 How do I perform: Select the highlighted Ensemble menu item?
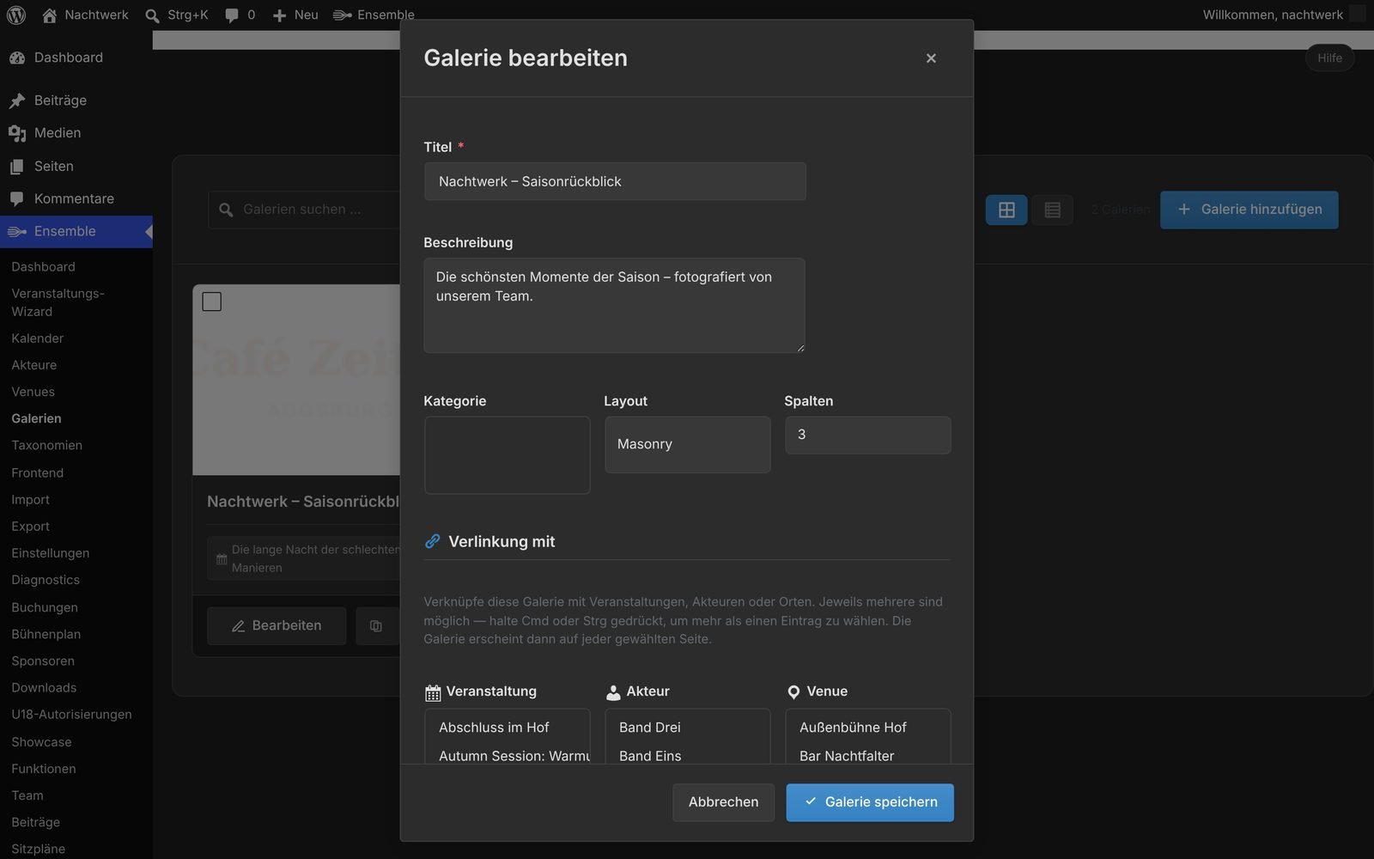point(76,232)
